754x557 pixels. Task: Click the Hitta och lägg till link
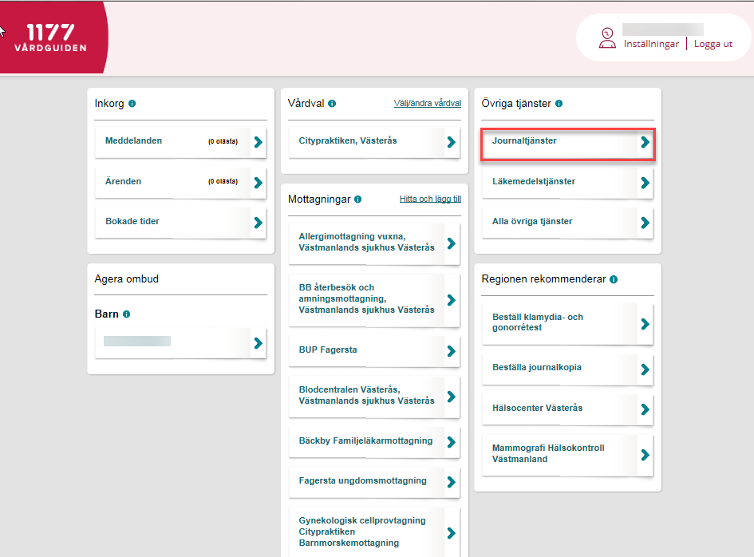tap(430, 199)
